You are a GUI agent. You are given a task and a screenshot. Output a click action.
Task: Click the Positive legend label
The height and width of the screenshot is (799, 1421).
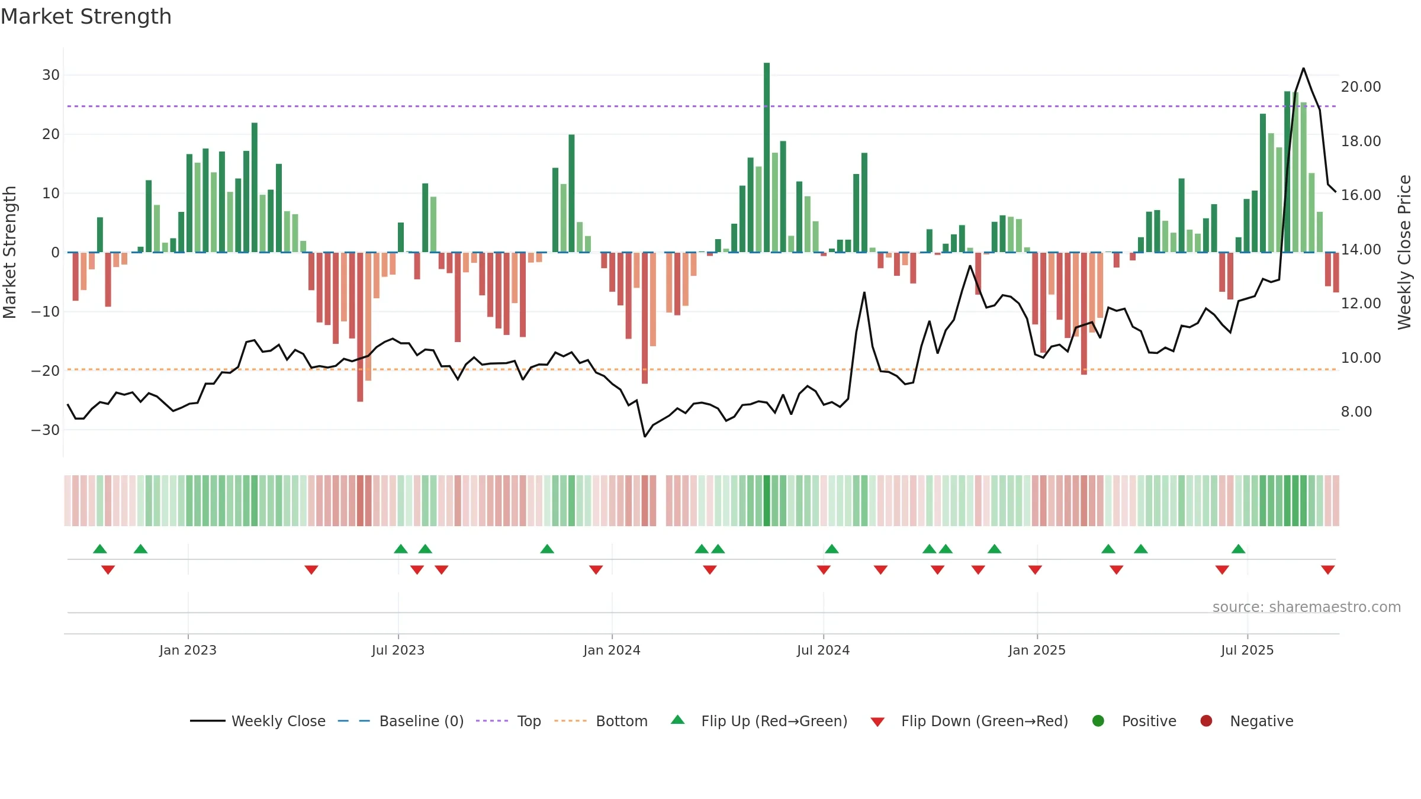[1149, 721]
